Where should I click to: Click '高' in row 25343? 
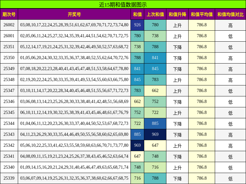pos(230,135)
